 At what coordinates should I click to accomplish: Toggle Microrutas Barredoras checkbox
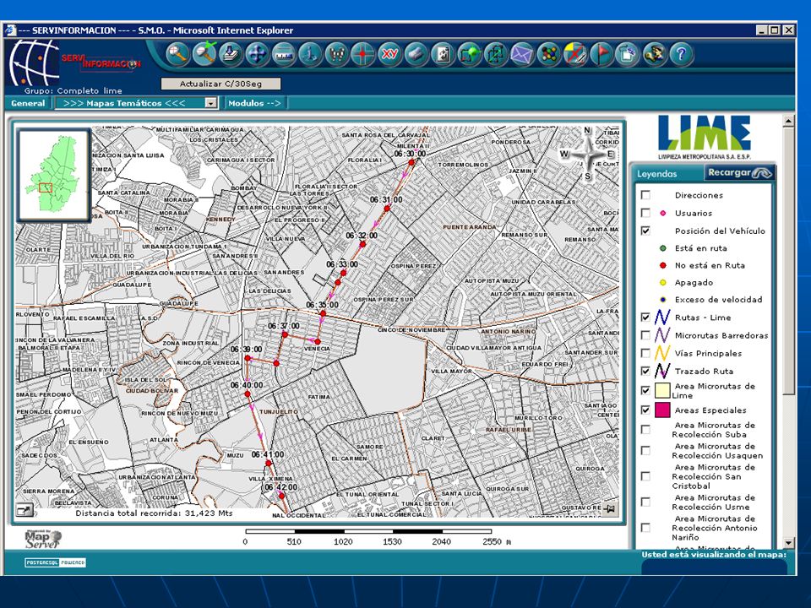pos(645,335)
